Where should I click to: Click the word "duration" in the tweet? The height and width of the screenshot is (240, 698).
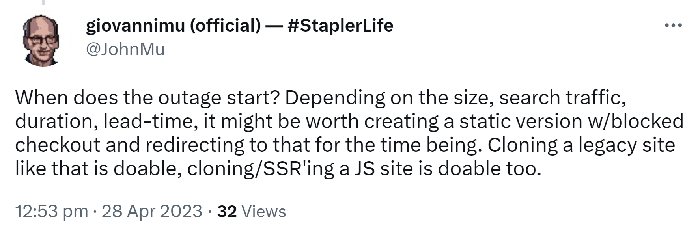pos(54,121)
